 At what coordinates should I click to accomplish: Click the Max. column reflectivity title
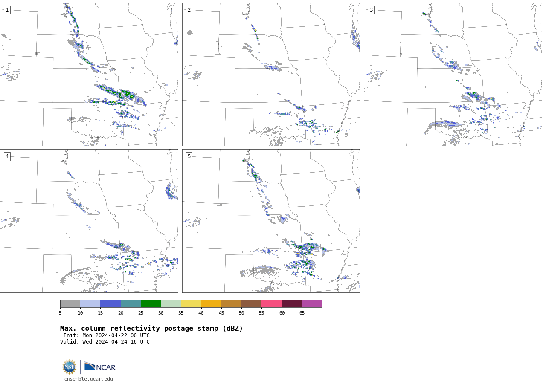point(151,329)
